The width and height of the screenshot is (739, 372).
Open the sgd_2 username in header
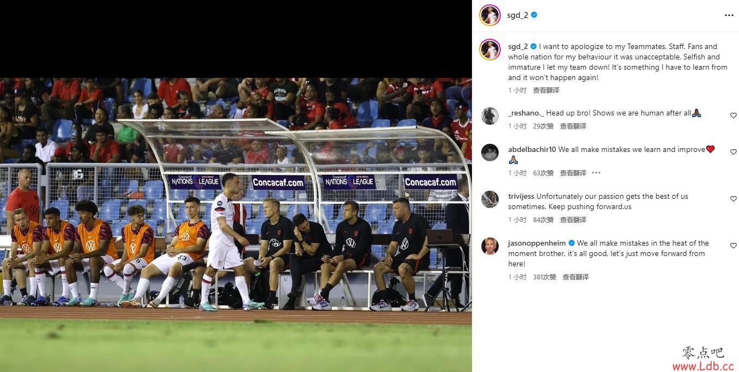(517, 15)
